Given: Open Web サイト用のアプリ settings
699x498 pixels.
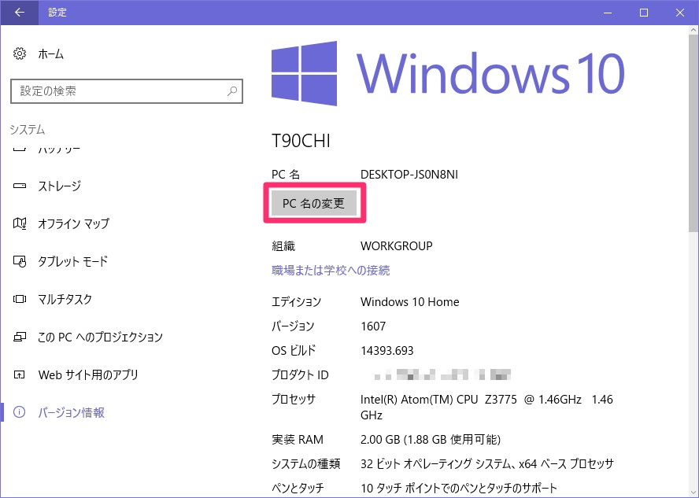Looking at the screenshot, I should point(88,374).
